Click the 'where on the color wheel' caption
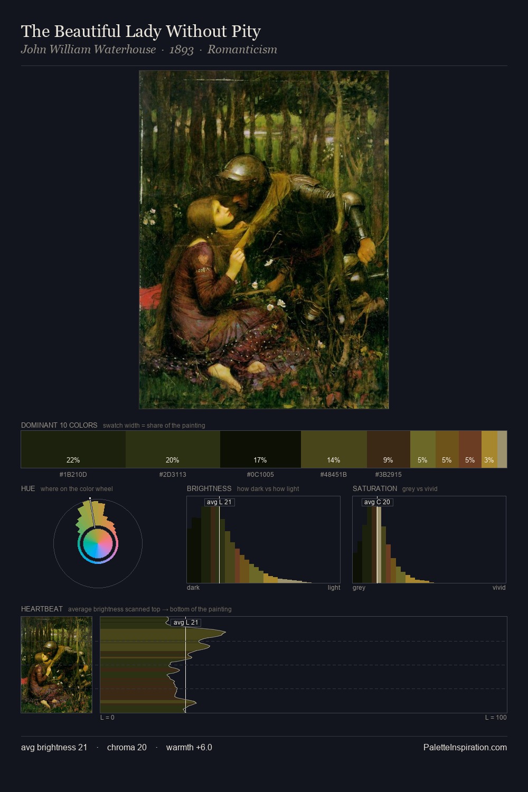The image size is (528, 792). [x=77, y=489]
